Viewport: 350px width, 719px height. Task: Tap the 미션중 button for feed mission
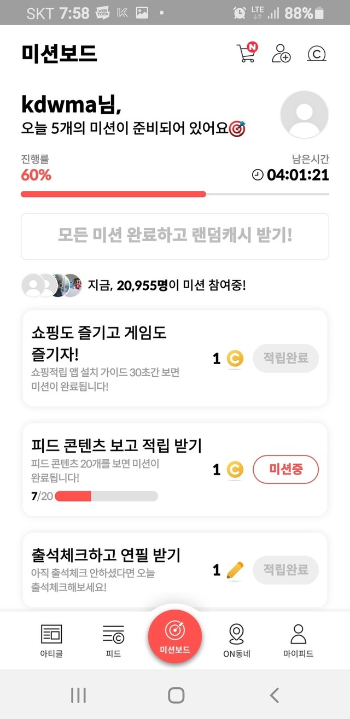coord(285,469)
